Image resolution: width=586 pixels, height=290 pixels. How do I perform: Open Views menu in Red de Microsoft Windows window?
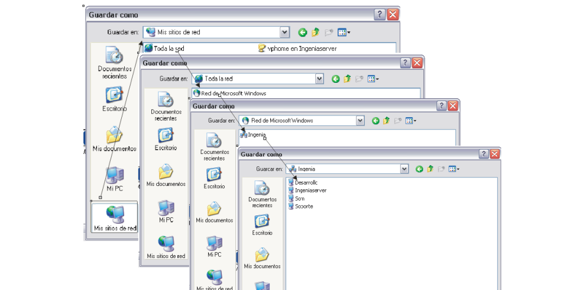coord(411,121)
